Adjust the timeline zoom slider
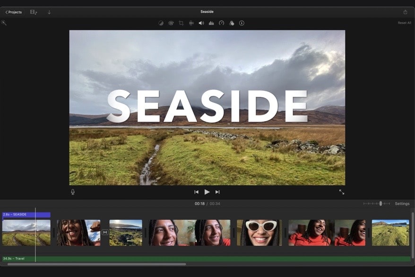Image resolution: width=415 pixels, height=277 pixels. (380, 204)
